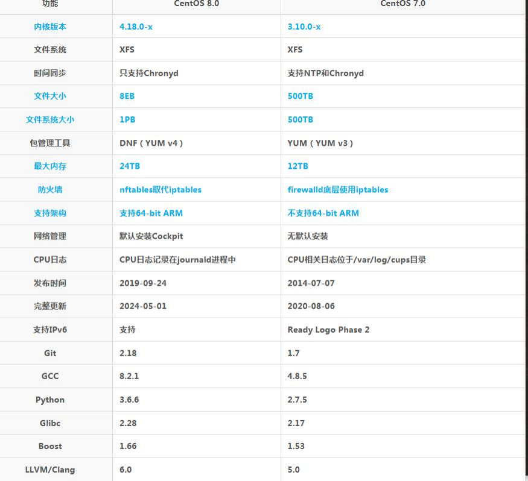Click 'CPU日志记录在journald进程中' cell

pos(177,259)
